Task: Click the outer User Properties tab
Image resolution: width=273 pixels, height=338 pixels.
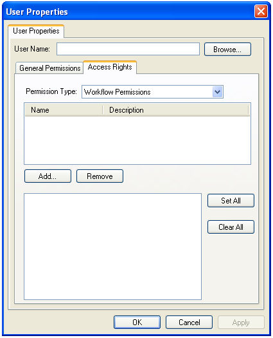Action: [x=36, y=31]
